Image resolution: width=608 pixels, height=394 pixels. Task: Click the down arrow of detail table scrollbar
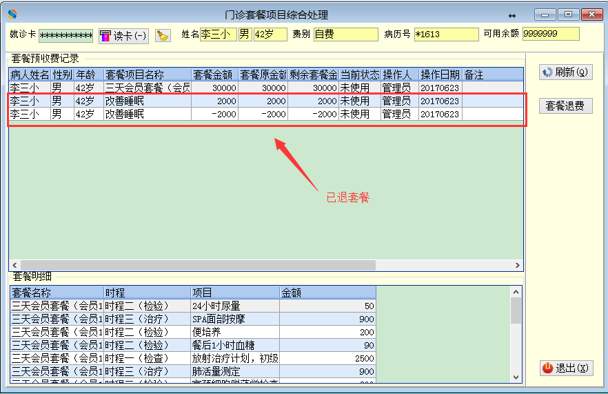coord(516,377)
